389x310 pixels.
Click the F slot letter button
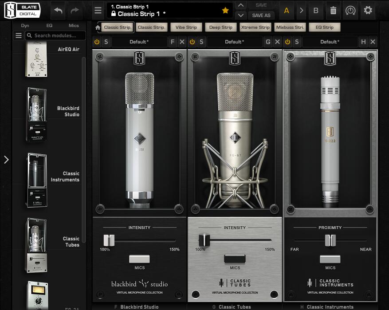(x=173, y=42)
